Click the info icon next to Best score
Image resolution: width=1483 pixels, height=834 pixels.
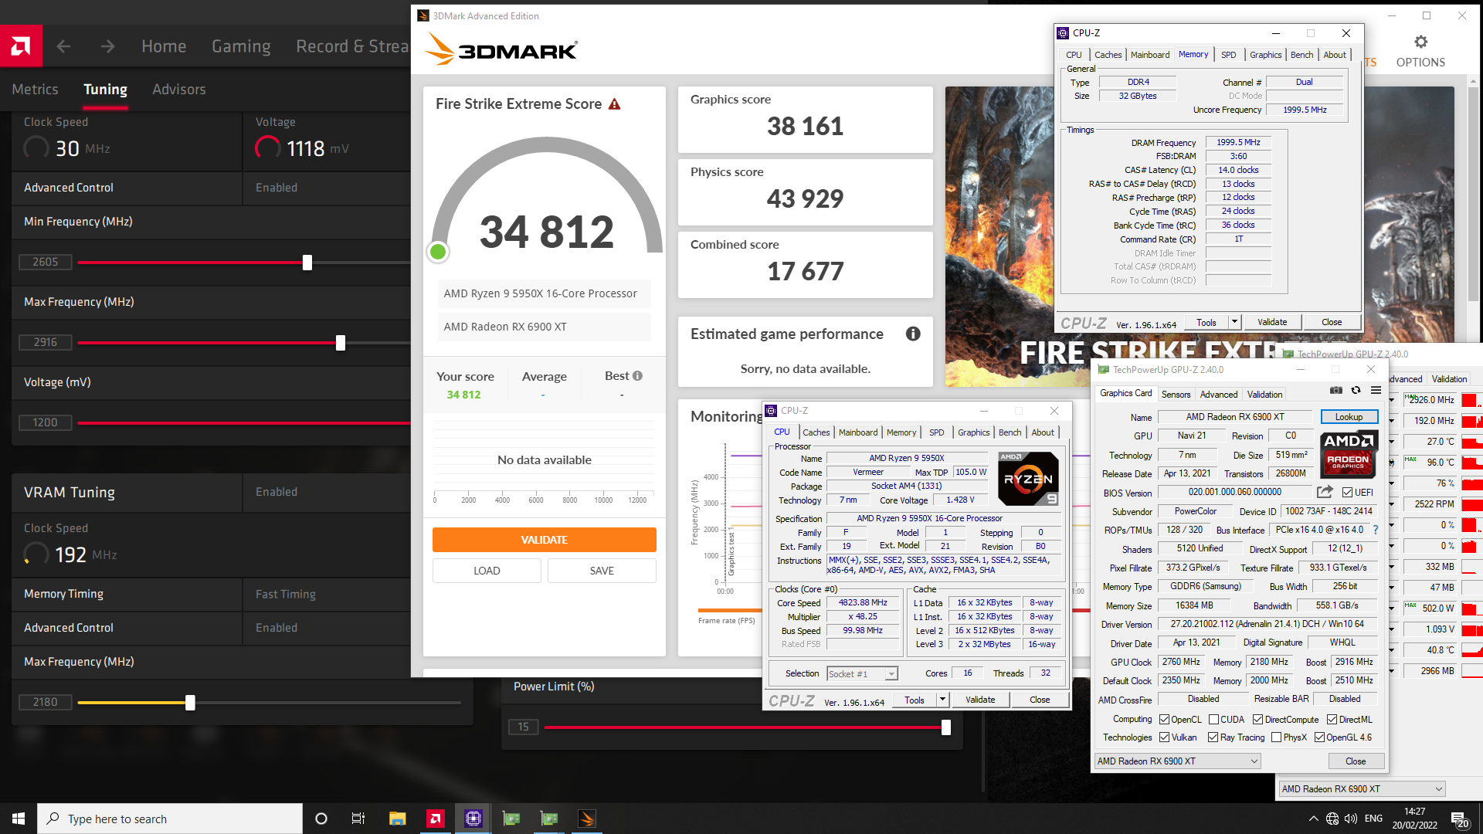pyautogui.click(x=637, y=376)
